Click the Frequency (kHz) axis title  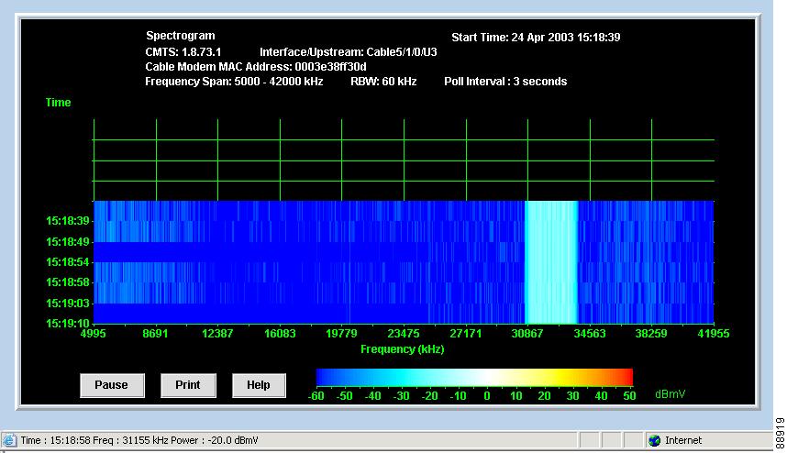(x=403, y=349)
